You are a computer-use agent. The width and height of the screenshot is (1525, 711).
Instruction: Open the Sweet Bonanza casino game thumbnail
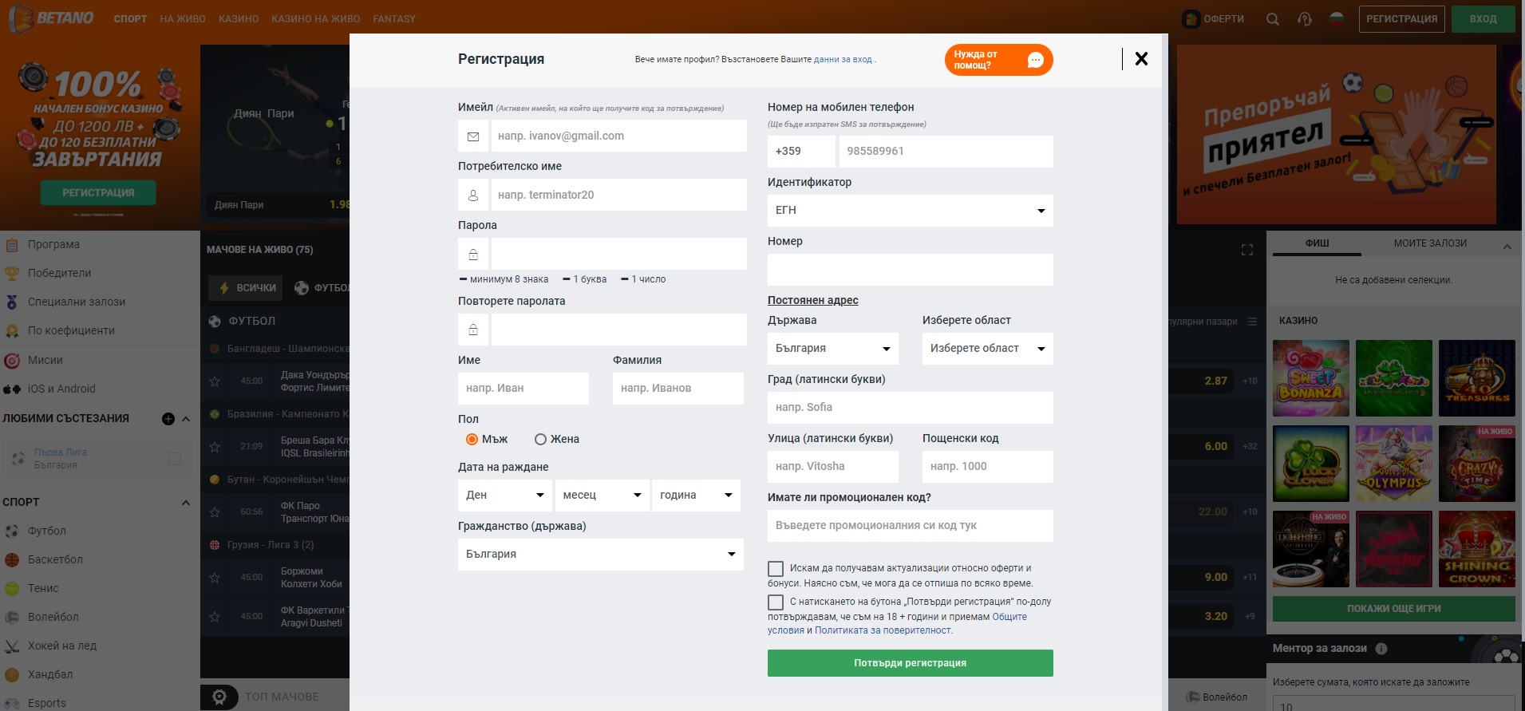pyautogui.click(x=1310, y=378)
